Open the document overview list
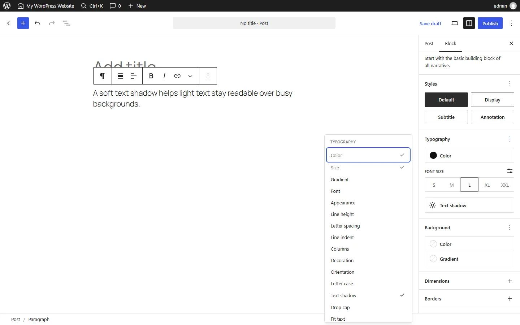This screenshot has height=325, width=520. pyautogui.click(x=66, y=23)
